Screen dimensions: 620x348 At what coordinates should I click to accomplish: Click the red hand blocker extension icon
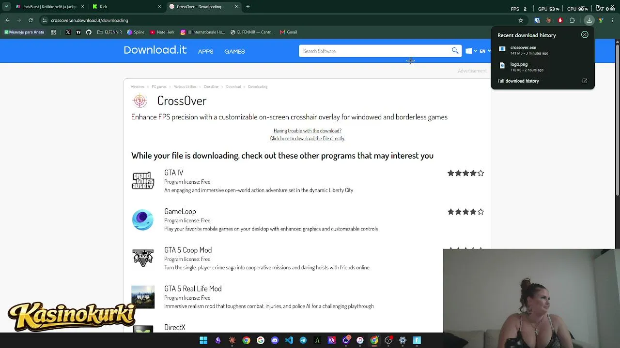point(560,20)
